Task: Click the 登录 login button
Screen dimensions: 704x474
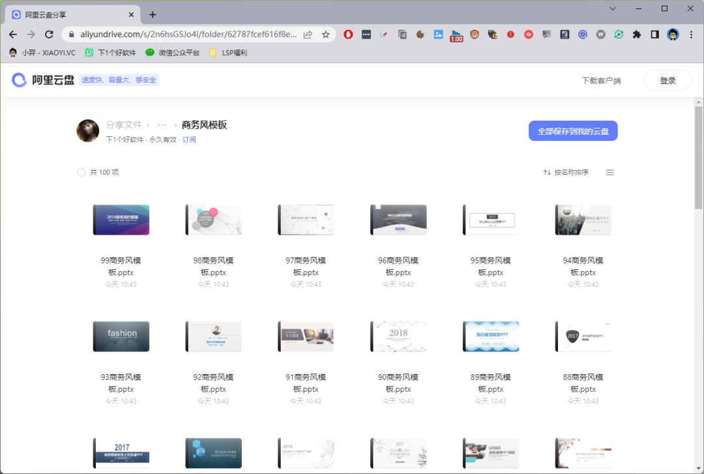Action: pos(667,80)
